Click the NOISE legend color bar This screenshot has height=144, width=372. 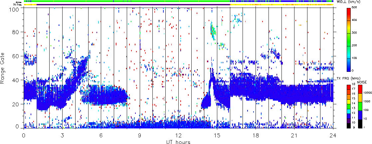(360, 107)
